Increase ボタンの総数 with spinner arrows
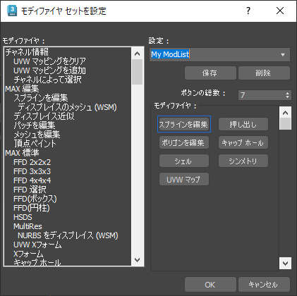The image size is (297, 296). [x=287, y=93]
